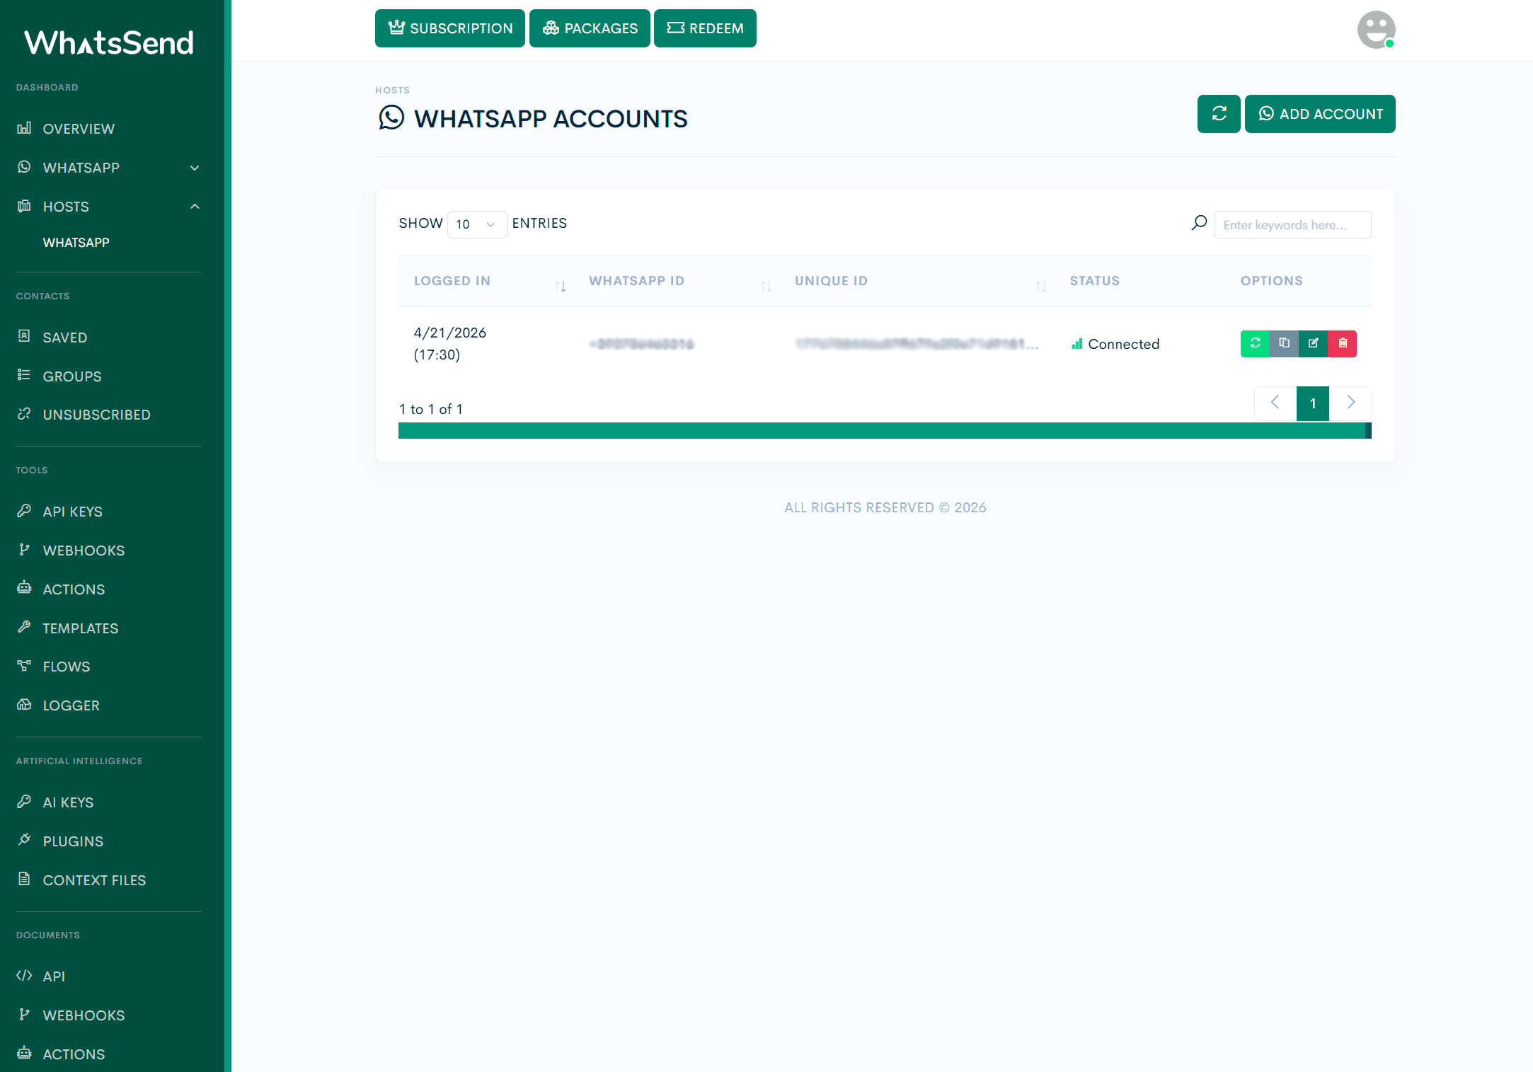This screenshot has height=1072, width=1533.
Task: Open the Logger icon
Action: (24, 704)
